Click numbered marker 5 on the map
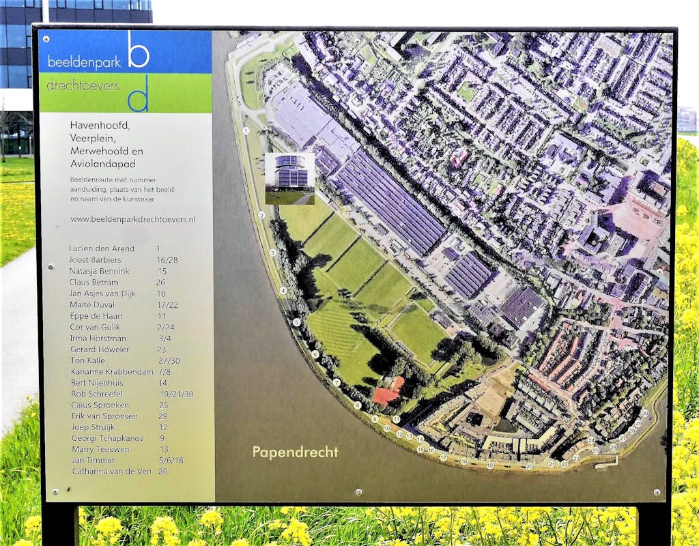Screen dimensions: 699x546 (x=296, y=322)
